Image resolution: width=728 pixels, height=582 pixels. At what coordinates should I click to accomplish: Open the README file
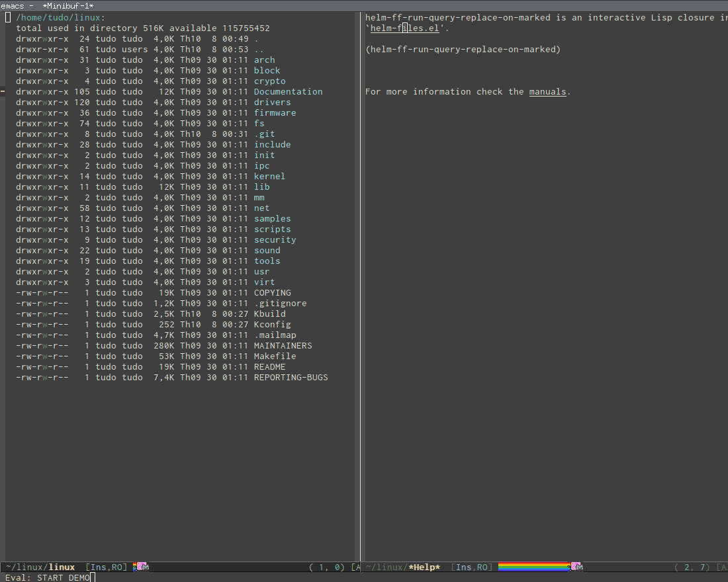(269, 366)
